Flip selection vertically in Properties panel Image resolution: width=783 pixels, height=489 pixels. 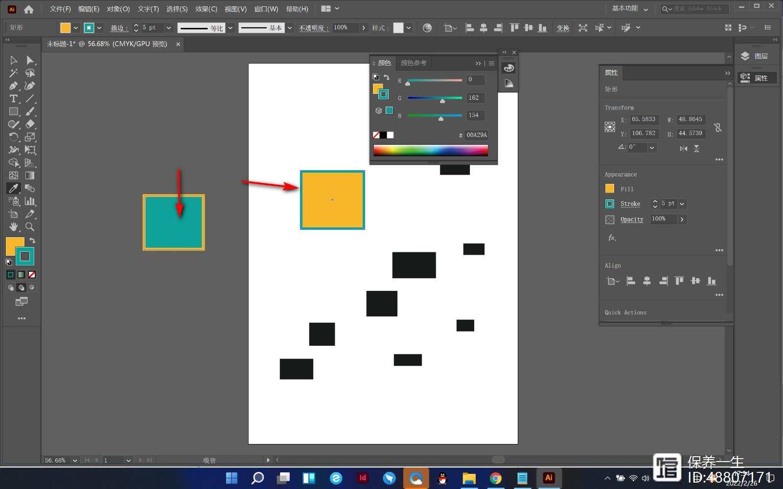coord(696,148)
